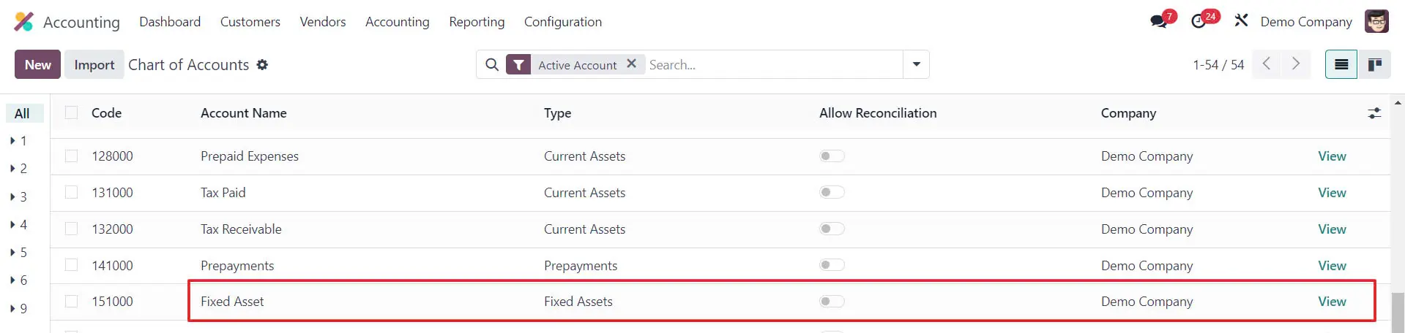
Task: Enable reconciliation for Fixed Asset account
Action: coord(832,302)
